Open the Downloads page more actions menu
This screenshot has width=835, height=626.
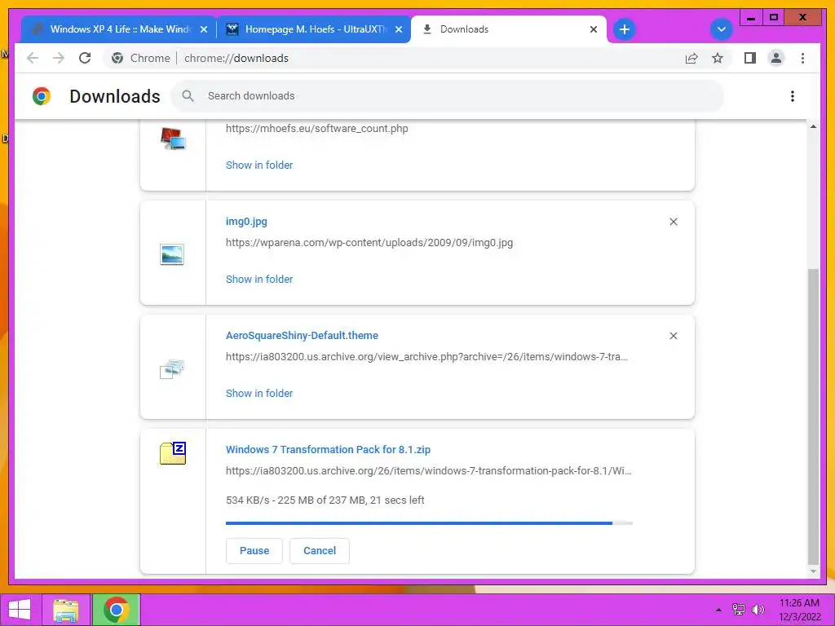click(x=793, y=96)
